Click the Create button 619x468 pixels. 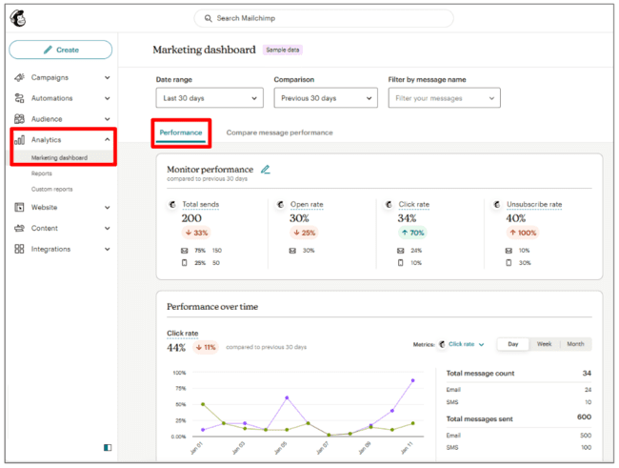(61, 50)
